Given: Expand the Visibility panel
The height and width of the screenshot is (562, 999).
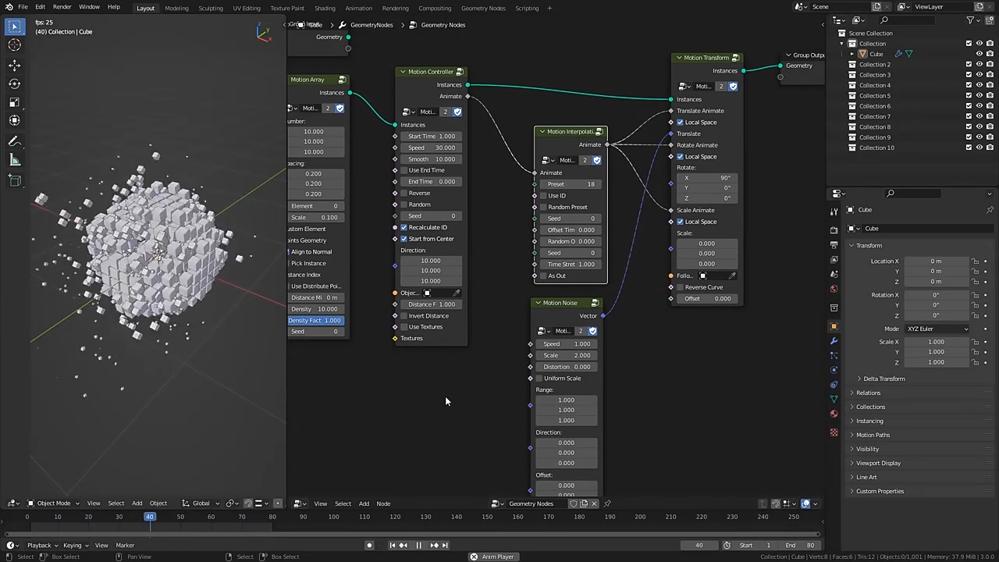Looking at the screenshot, I should coord(867,450).
